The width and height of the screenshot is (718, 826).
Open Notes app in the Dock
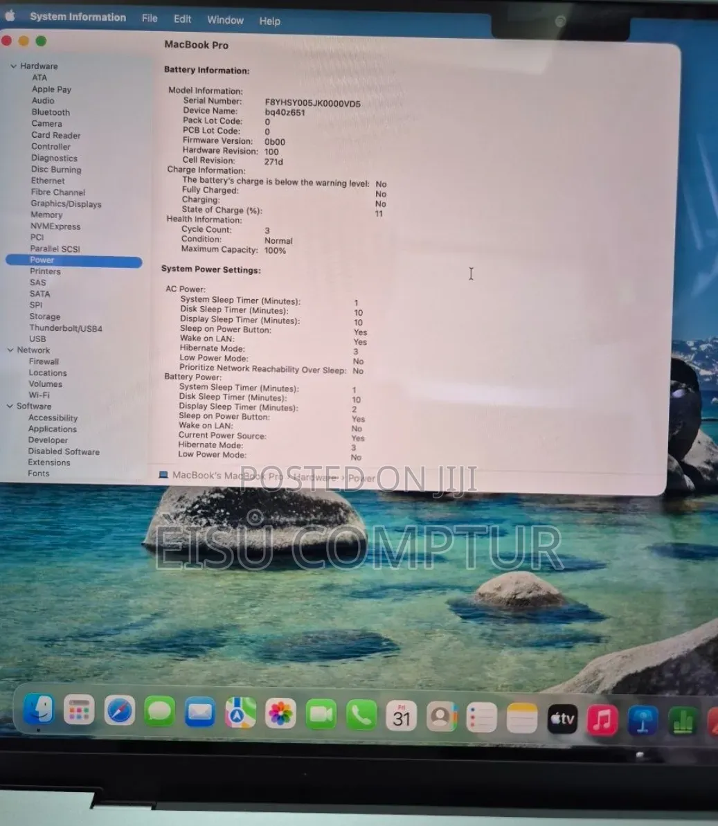click(521, 718)
